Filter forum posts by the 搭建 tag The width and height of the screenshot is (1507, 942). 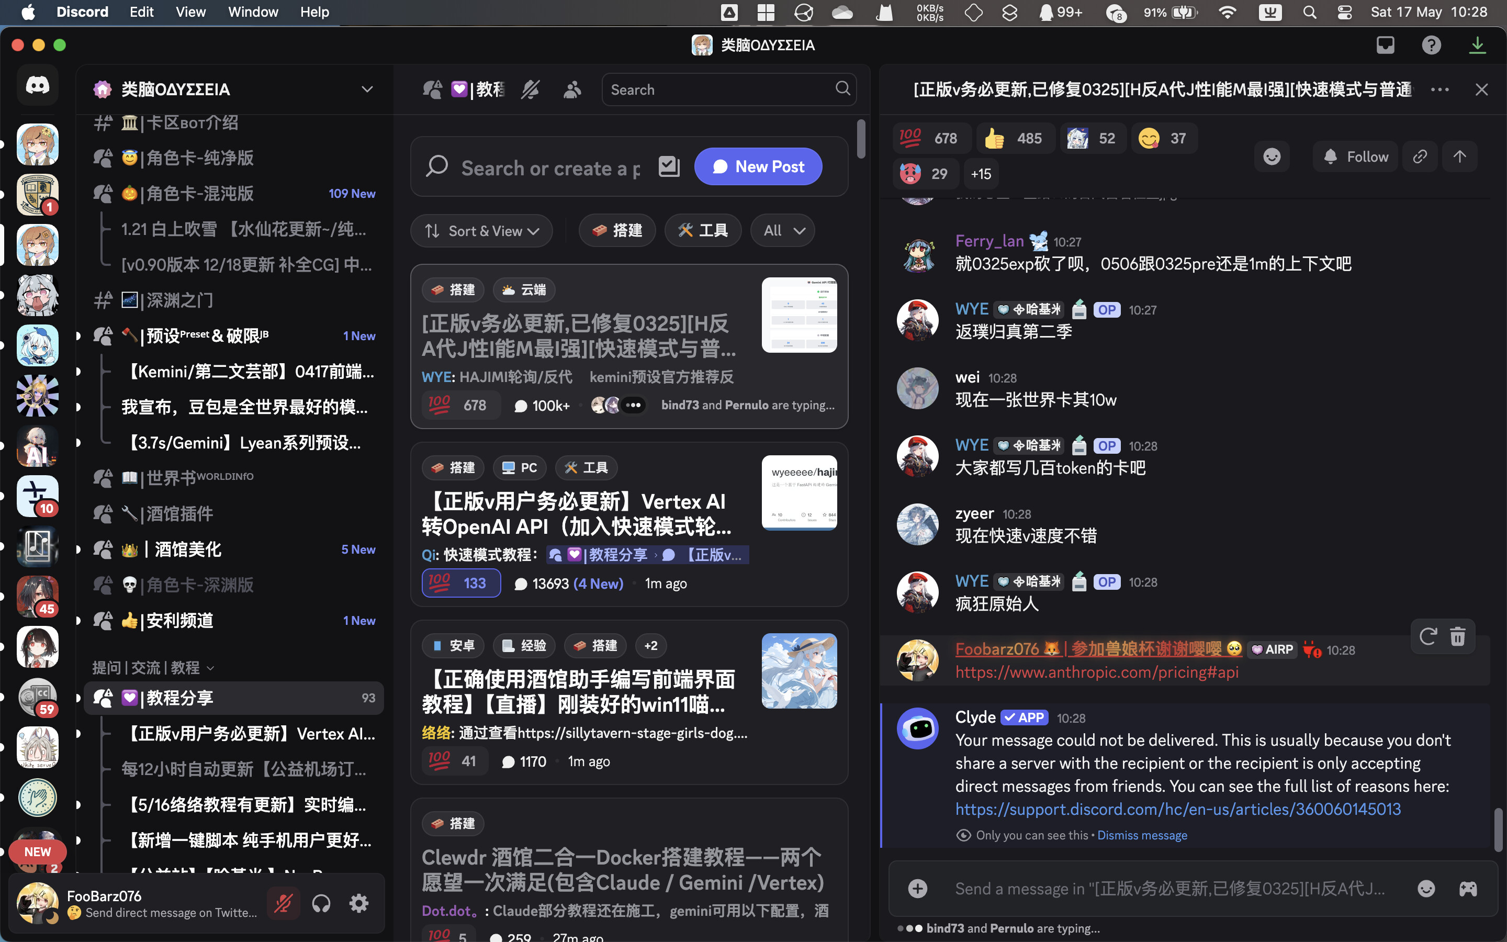(x=617, y=230)
